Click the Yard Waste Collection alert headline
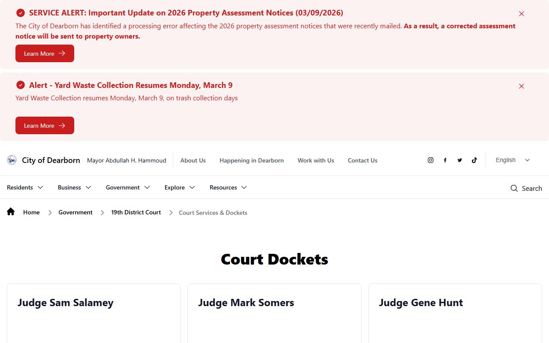Image resolution: width=549 pixels, height=343 pixels. click(131, 85)
